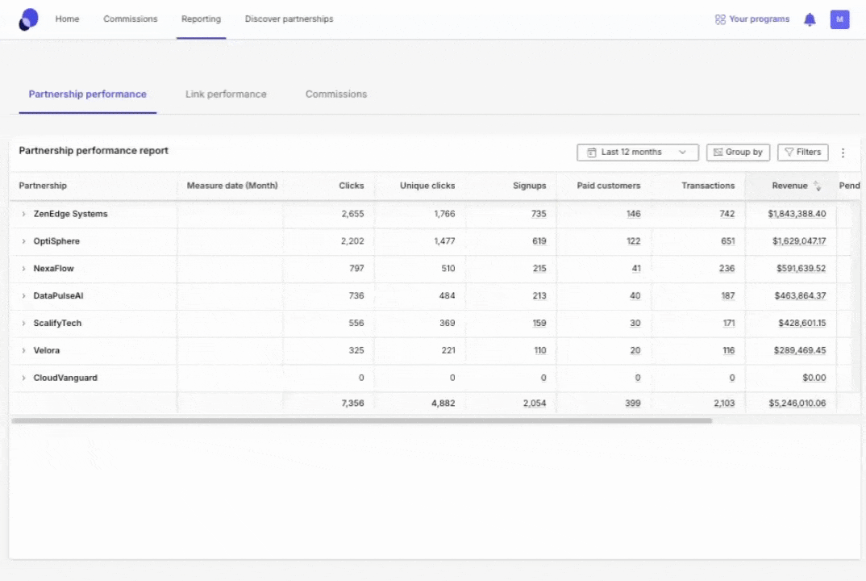Click the Transactions column header
The height and width of the screenshot is (581, 866).
coord(708,186)
